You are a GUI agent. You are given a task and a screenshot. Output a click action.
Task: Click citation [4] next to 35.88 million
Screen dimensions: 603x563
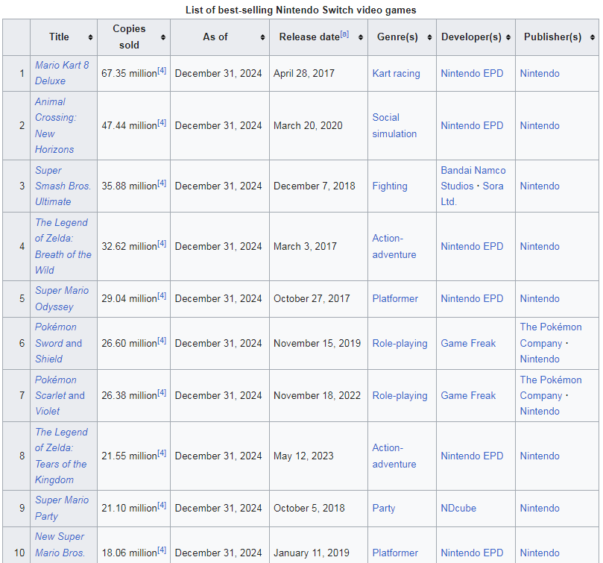162,183
